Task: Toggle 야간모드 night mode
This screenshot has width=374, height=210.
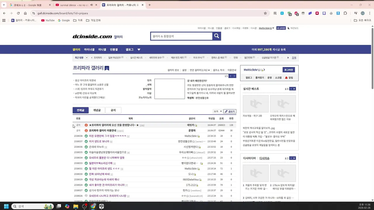Action: pos(293,28)
